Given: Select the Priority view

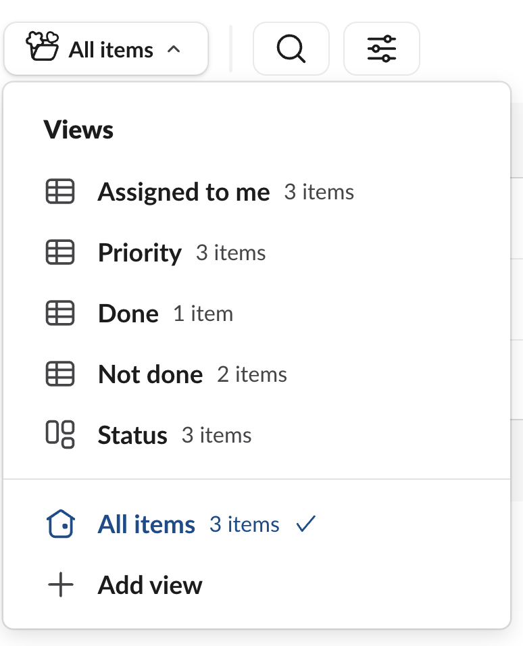Looking at the screenshot, I should 140,253.
